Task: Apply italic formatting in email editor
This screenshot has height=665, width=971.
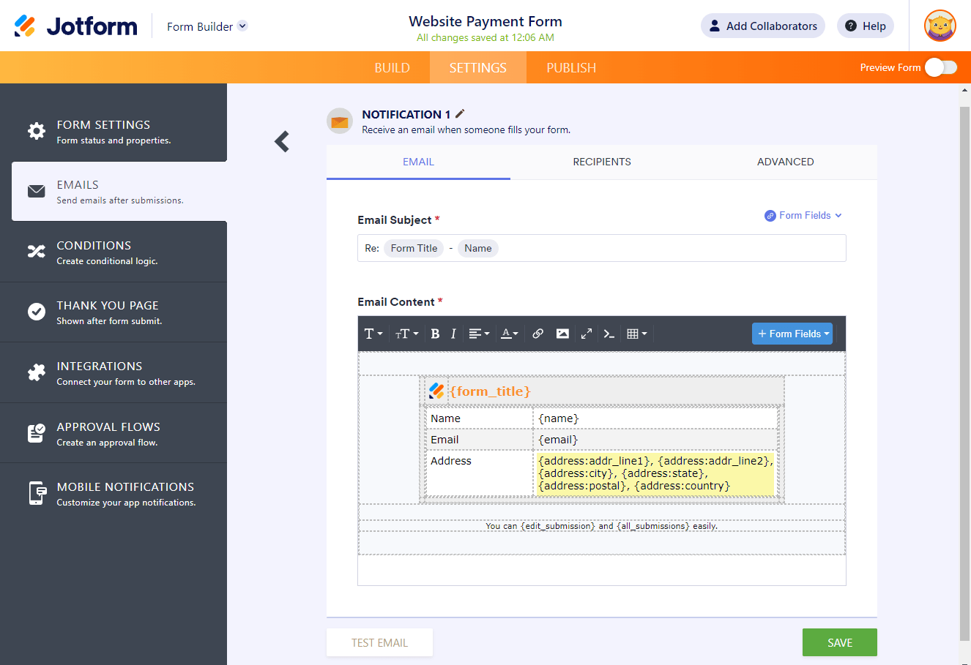Action: 453,334
